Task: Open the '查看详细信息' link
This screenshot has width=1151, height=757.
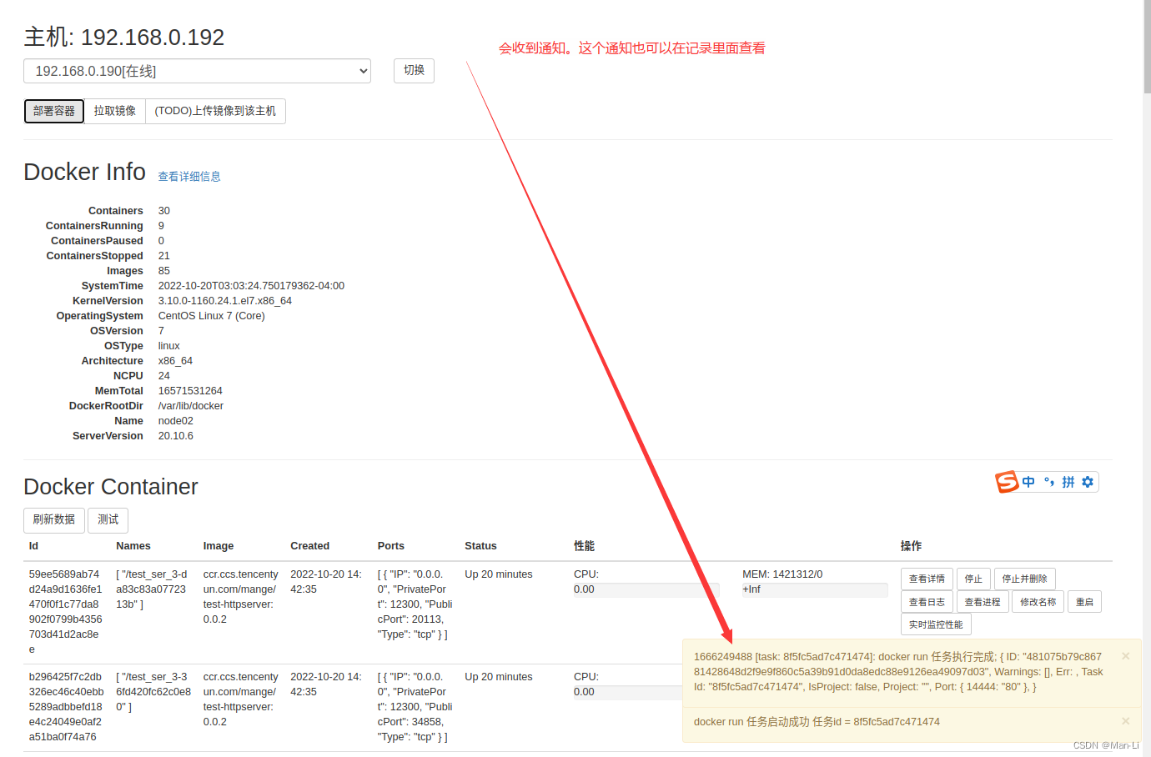Action: pos(189,177)
